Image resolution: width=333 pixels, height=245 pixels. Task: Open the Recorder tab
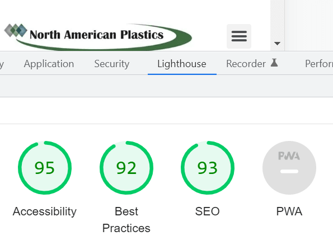click(x=252, y=64)
